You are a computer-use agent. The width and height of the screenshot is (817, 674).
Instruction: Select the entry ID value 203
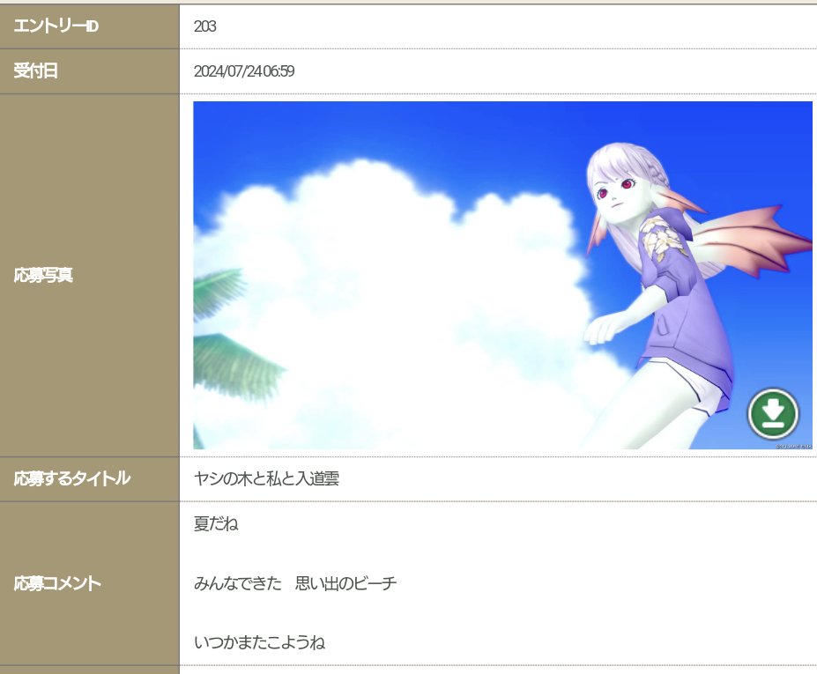204,26
